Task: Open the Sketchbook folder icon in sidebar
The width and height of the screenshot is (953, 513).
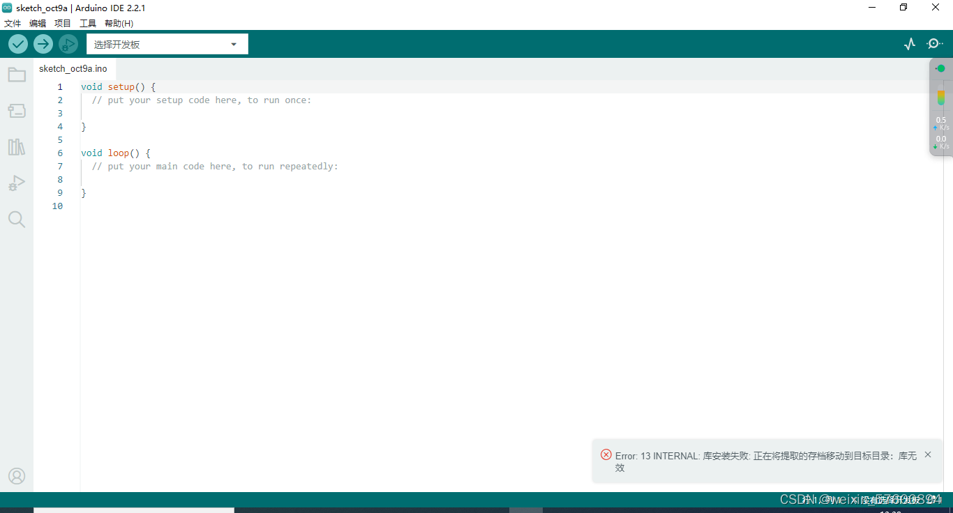Action: (x=17, y=75)
